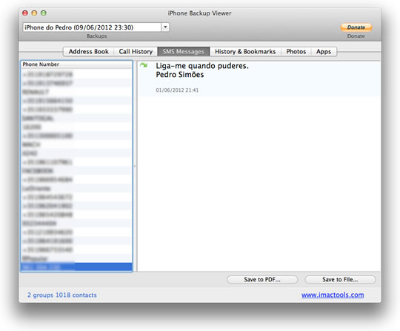Click the Save to PDF button
Screen dimensions: 400x331
click(262, 279)
